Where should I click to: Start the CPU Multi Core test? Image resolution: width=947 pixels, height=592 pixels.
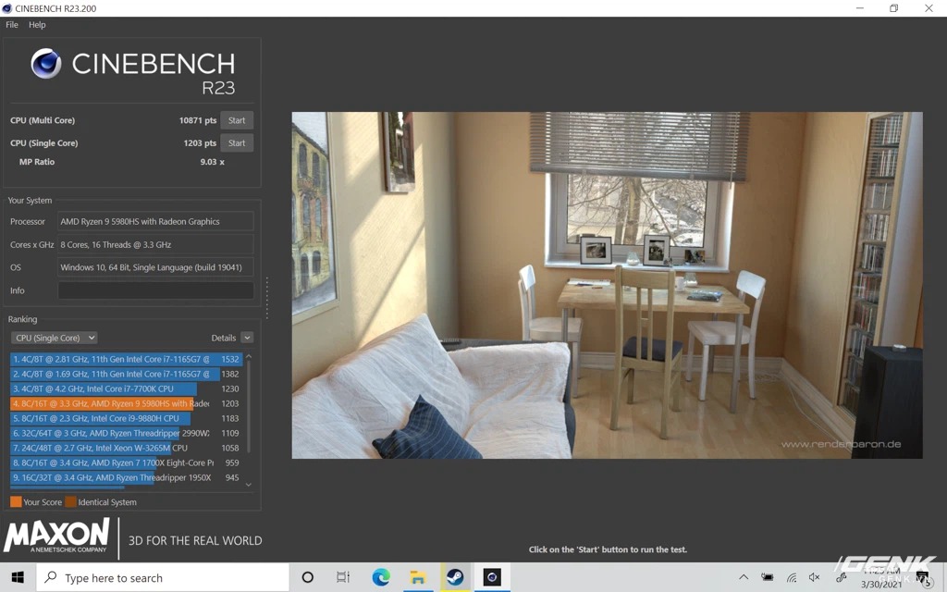click(x=237, y=120)
